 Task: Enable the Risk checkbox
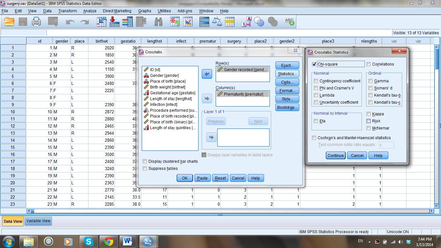click(368, 121)
